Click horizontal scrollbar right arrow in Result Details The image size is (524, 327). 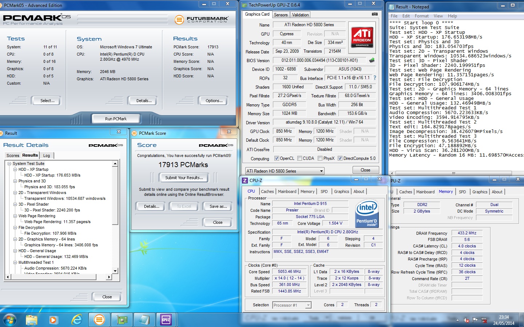coord(109,277)
